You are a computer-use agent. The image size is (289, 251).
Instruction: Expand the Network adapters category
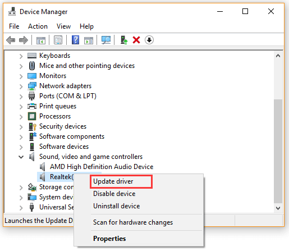tap(21, 86)
